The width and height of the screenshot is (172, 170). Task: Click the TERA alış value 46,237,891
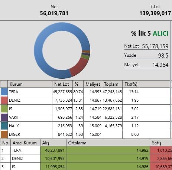(55, 150)
